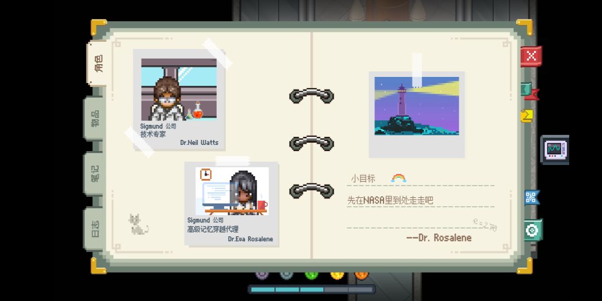Select the yellow sticky note bookmark
The width and height of the screenshot is (602, 301).
coord(527,115)
